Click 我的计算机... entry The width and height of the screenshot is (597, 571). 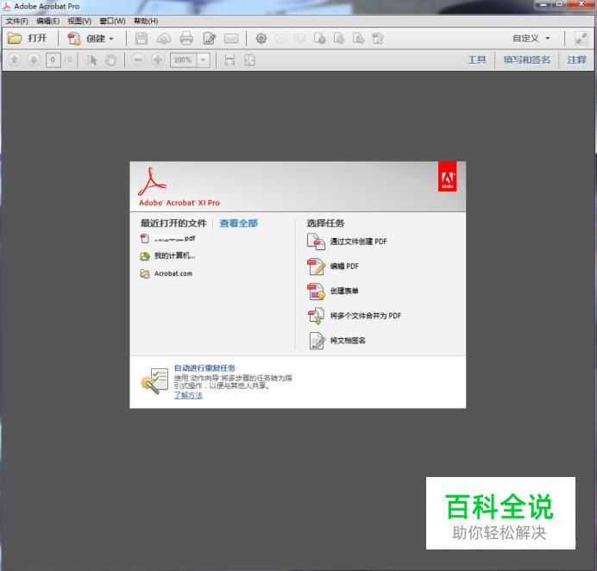click(168, 256)
